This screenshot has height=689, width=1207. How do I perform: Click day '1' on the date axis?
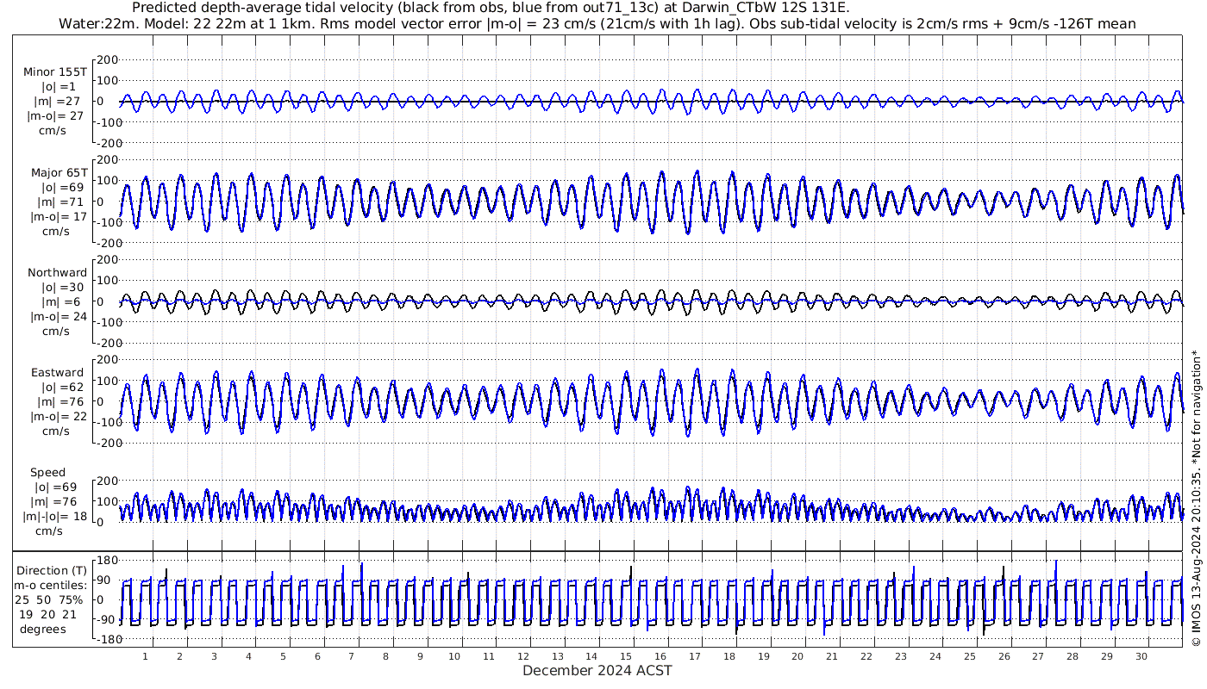pos(146,657)
